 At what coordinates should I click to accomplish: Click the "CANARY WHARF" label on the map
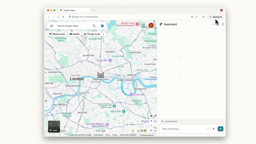125,80
